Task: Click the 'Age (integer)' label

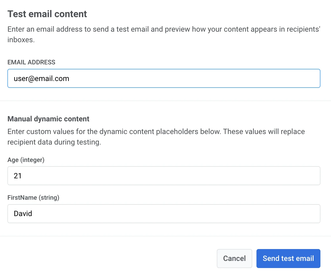Action: 26,160
